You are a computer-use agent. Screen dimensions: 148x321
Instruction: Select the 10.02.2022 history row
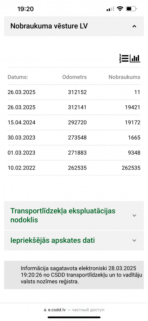click(74, 168)
